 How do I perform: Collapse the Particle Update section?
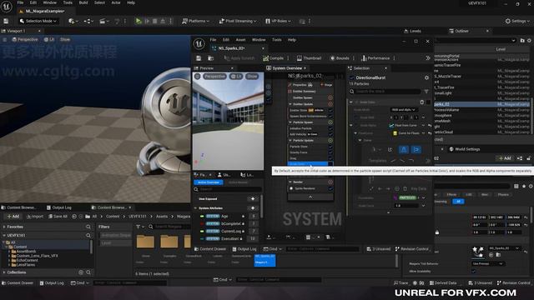[290, 140]
